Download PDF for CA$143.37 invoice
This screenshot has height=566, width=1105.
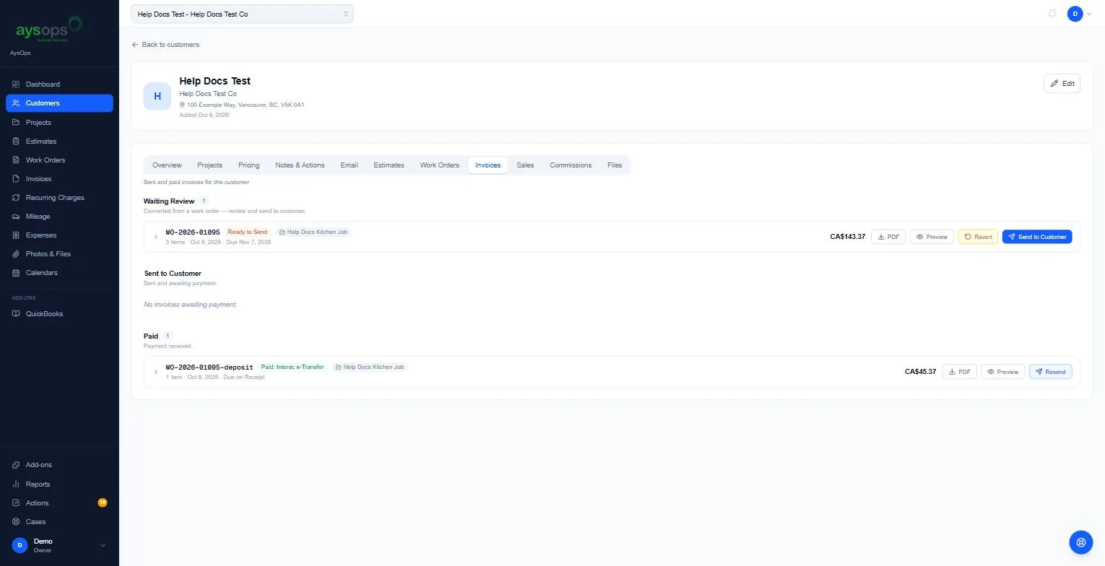point(888,237)
